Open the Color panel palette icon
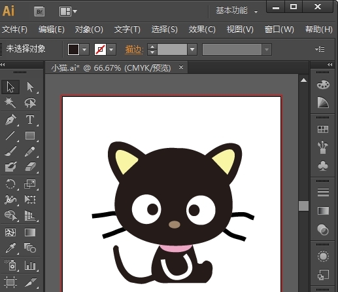 point(323,84)
